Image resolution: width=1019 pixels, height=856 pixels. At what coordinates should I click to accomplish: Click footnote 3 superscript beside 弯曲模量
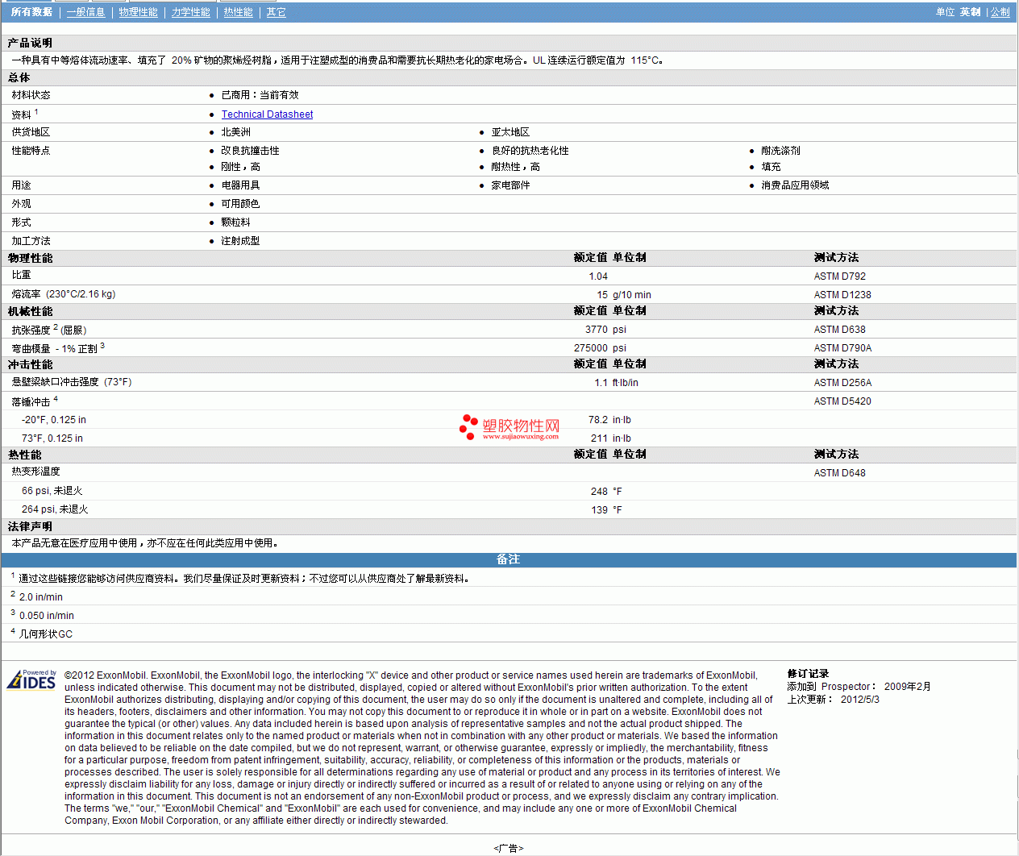[102, 346]
